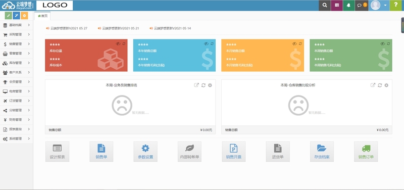Open the search icon in top bar

(x=325, y=5)
